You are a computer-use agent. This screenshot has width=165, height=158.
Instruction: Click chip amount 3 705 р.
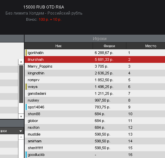tap(101, 66)
